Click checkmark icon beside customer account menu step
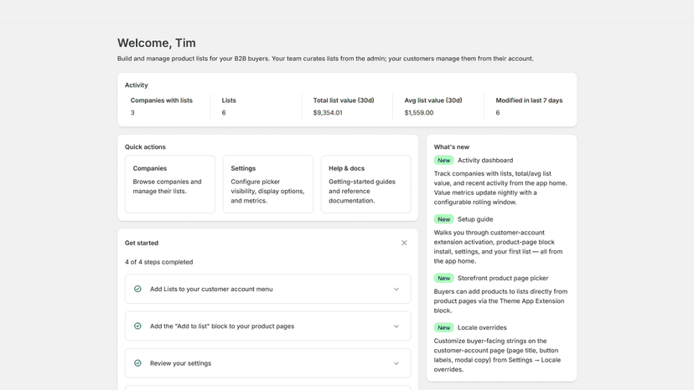The image size is (694, 390). 137,289
